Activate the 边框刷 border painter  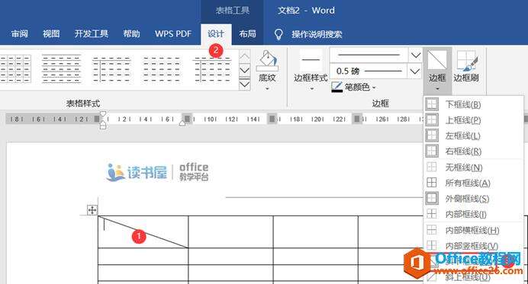[466, 66]
